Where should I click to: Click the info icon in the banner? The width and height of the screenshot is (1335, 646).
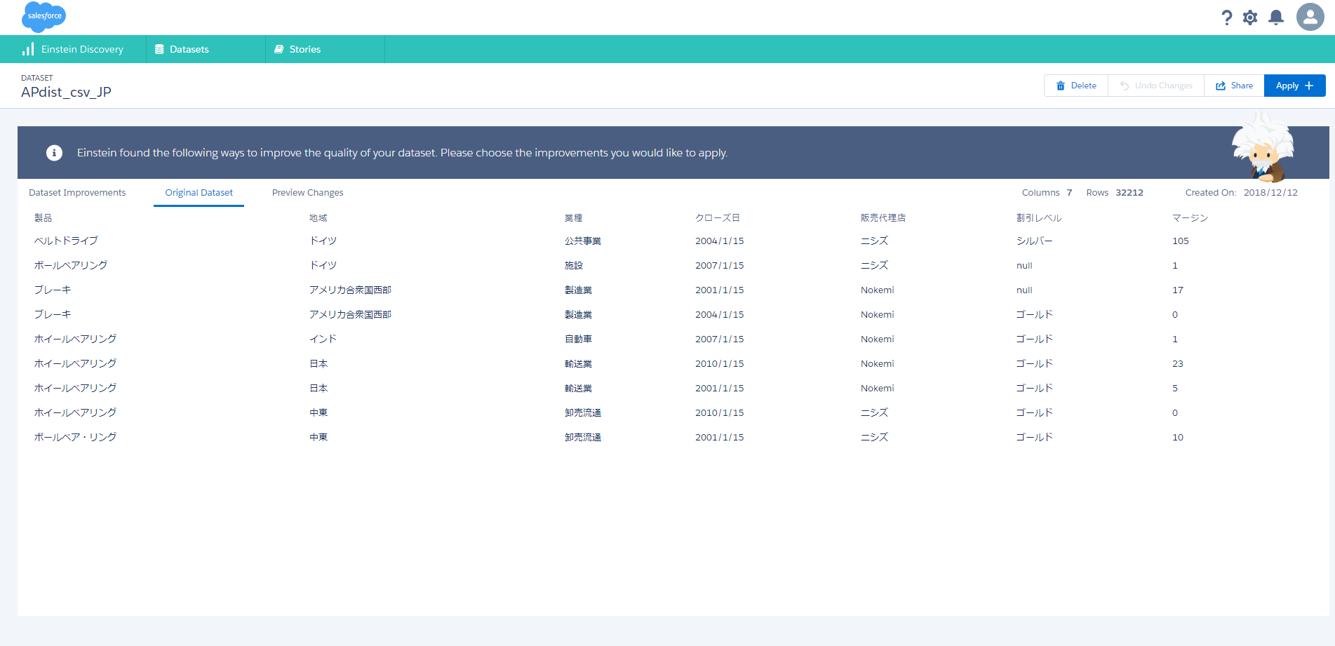click(55, 153)
